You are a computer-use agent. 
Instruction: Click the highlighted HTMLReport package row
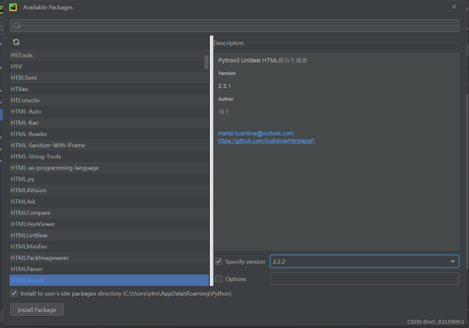pos(109,280)
